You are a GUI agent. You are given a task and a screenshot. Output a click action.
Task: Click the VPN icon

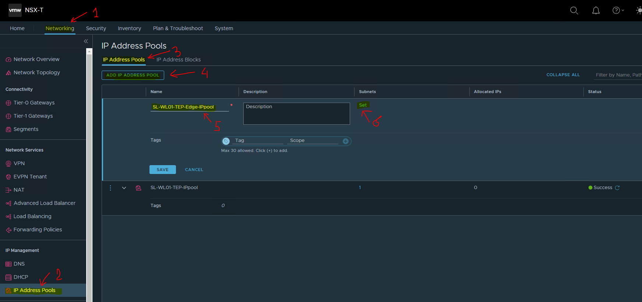coord(8,164)
